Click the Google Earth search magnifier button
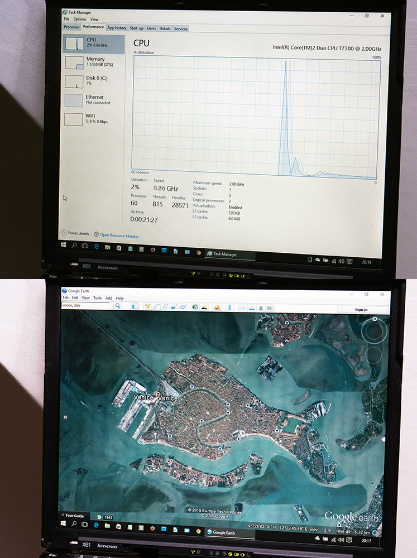 click(118, 306)
